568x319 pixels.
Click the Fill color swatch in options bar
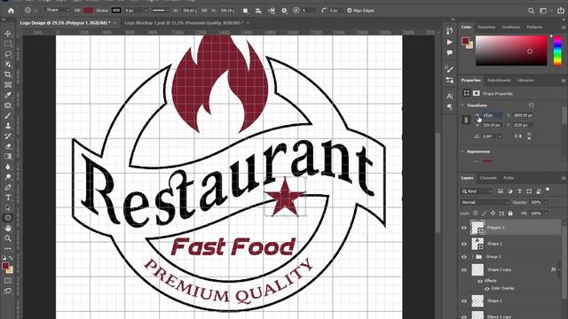(x=88, y=11)
